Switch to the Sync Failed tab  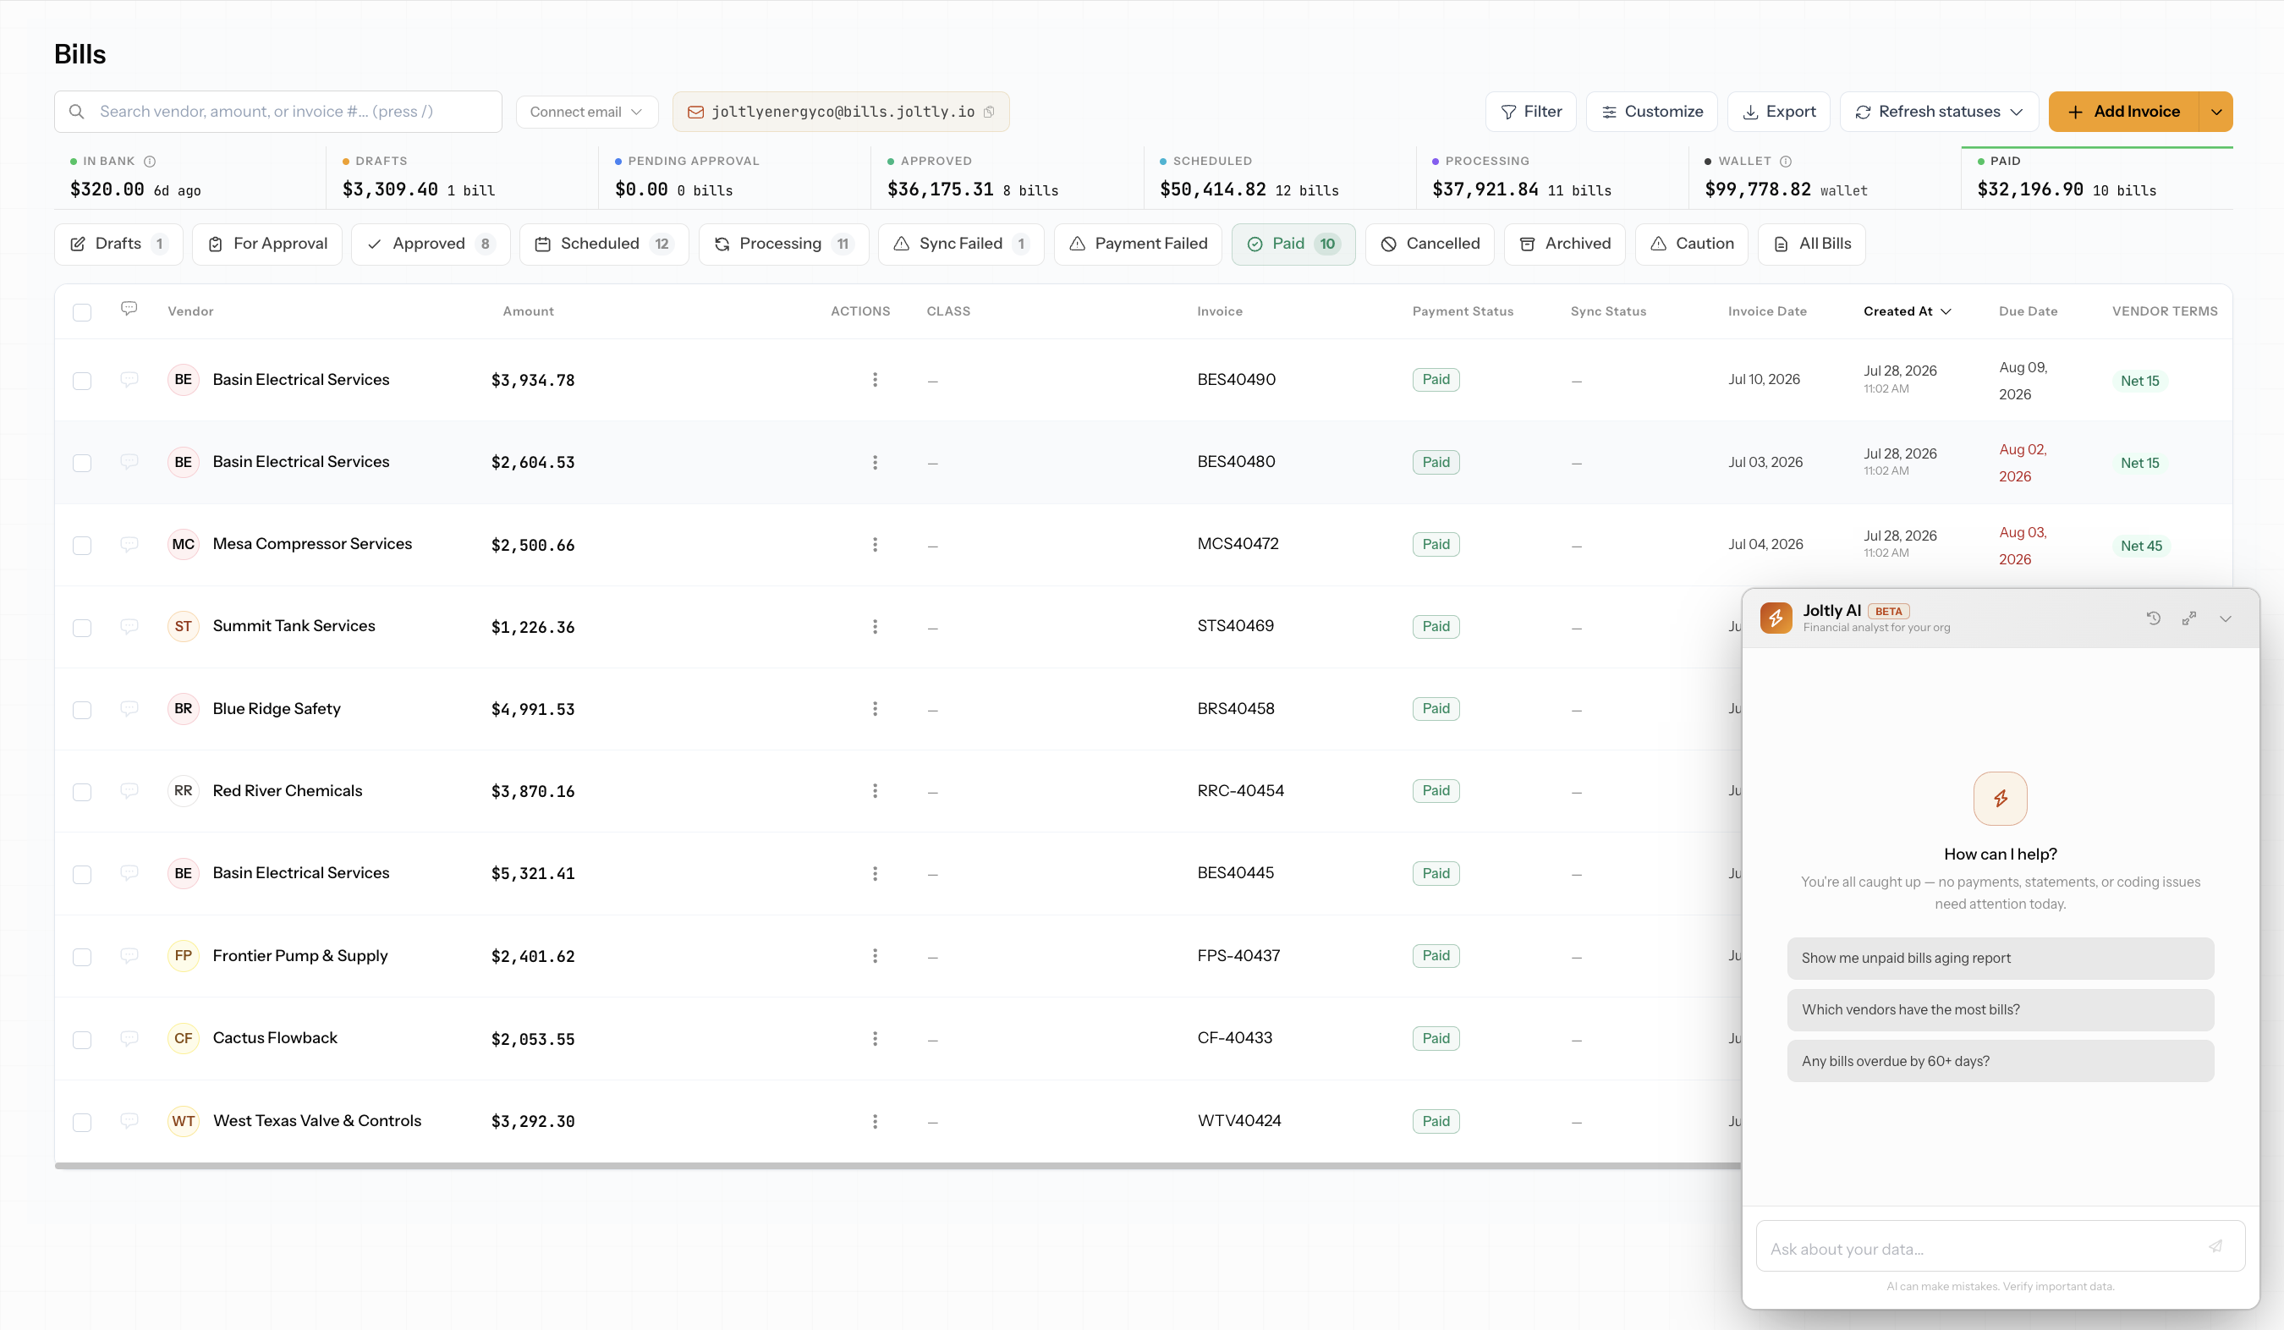click(x=961, y=244)
